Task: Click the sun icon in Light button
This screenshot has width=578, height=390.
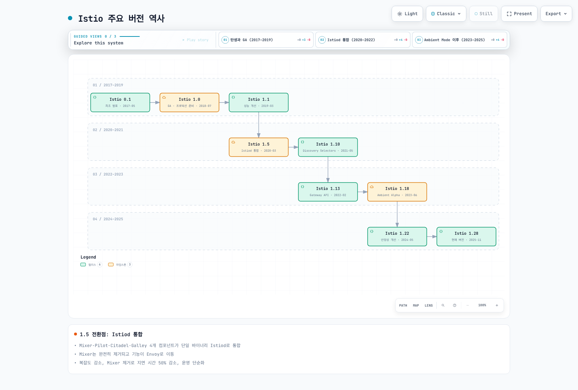Action: click(x=400, y=14)
